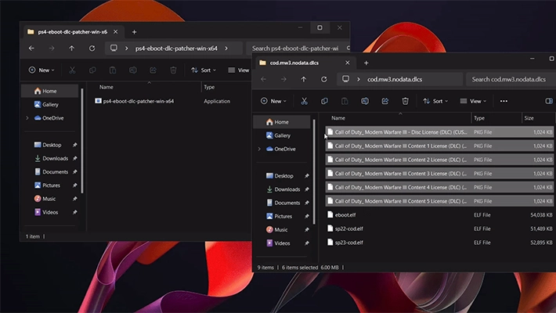Open View dropdown in cod.mw3.nodata.dlcs window
The image size is (556, 313).
pos(473,101)
